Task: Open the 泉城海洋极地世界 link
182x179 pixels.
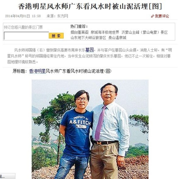Action: [105, 32]
